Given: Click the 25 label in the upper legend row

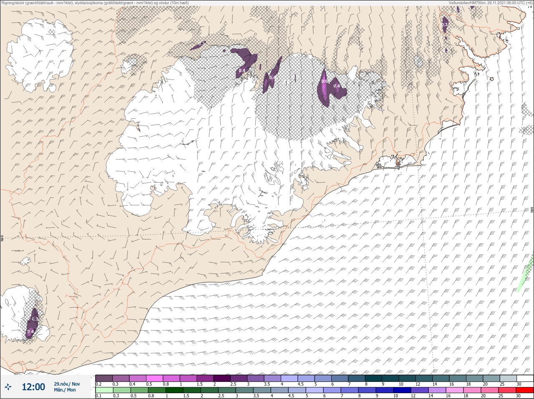Looking at the screenshot, I should point(502,384).
